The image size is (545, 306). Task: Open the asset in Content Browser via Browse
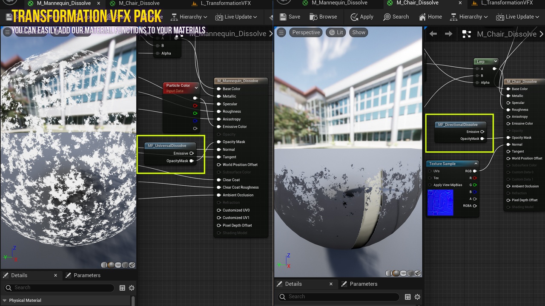coord(323,17)
